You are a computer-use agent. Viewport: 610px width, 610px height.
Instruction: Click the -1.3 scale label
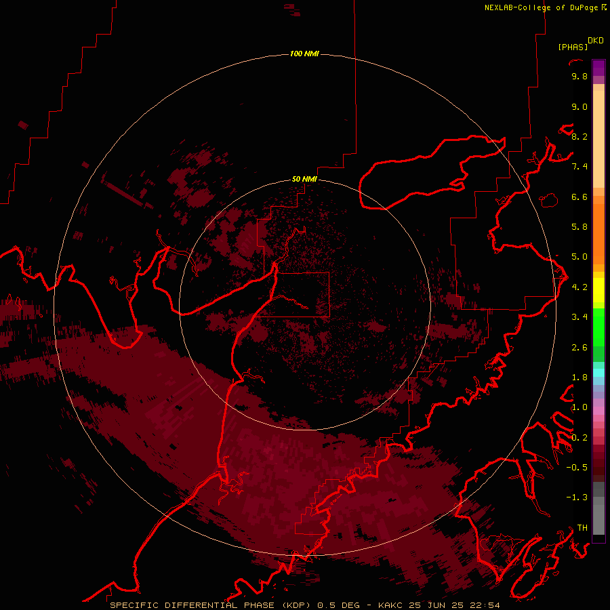point(577,497)
